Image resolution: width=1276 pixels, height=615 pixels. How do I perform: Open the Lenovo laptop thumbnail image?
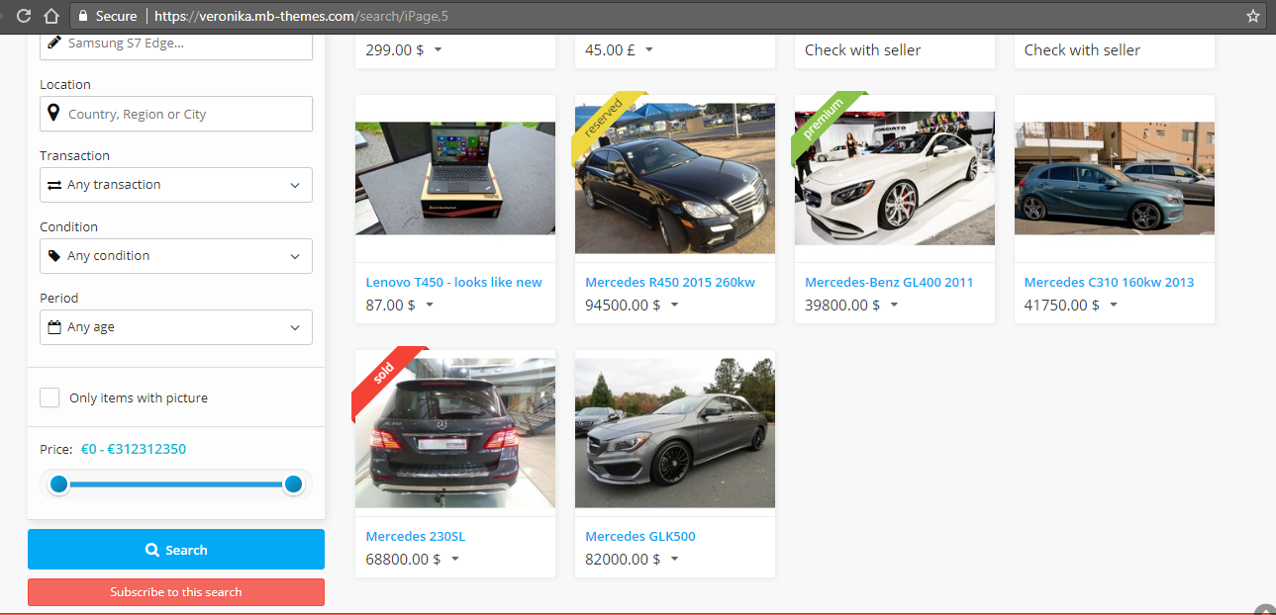click(455, 178)
